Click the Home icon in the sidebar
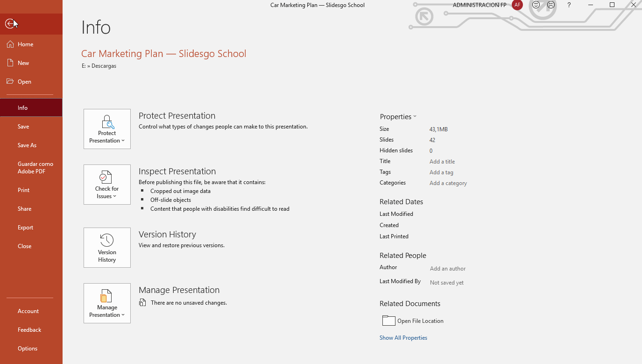Screen dimensions: 642x364 click(10, 44)
